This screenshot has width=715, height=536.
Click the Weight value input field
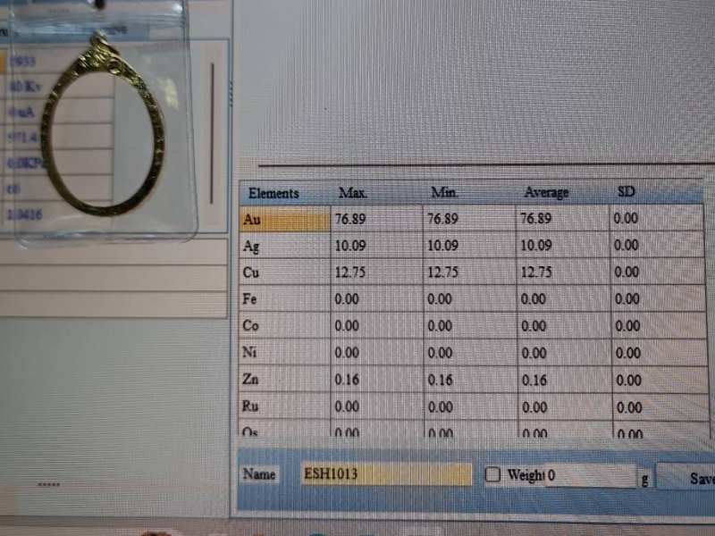(x=590, y=476)
